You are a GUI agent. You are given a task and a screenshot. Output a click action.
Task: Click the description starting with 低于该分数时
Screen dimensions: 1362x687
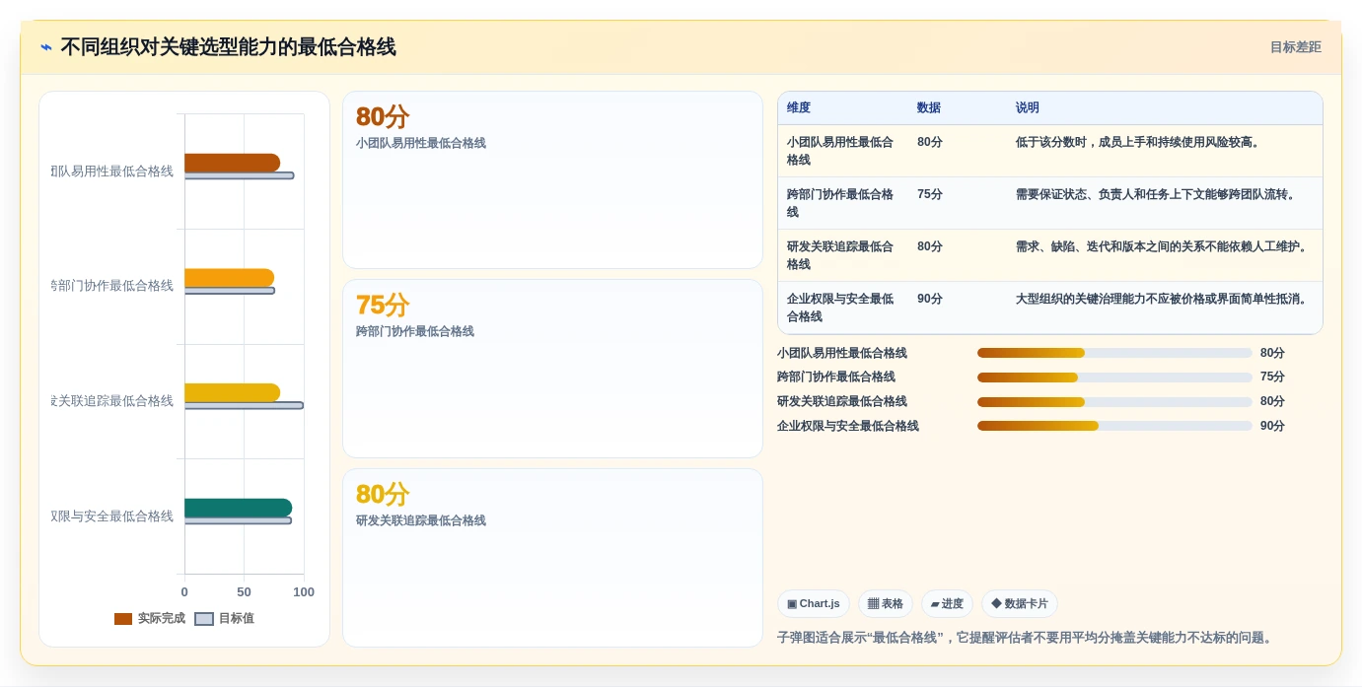[x=1138, y=142]
